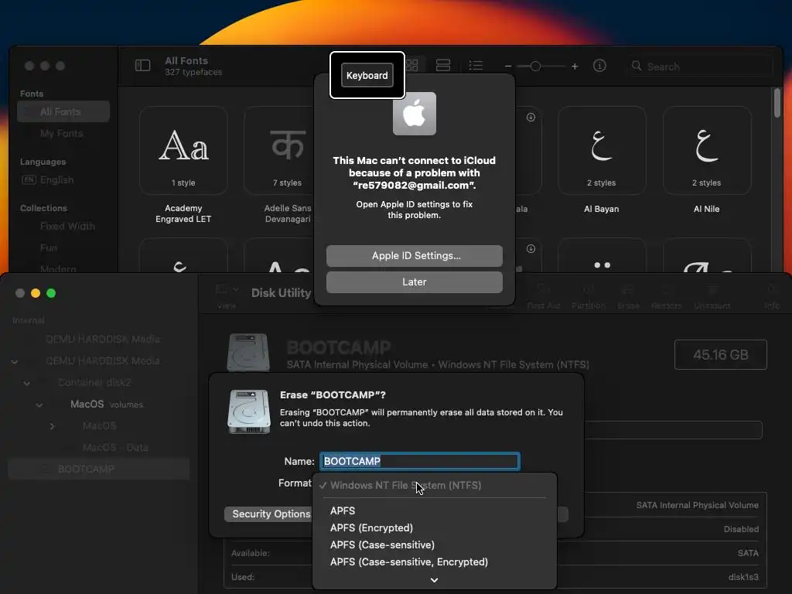Screen dimensions: 792x594
Task: Click Restore in Disk Utility toolbar
Action: point(666,296)
